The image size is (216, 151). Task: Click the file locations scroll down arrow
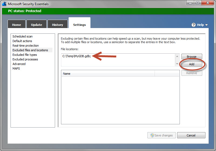(177, 64)
